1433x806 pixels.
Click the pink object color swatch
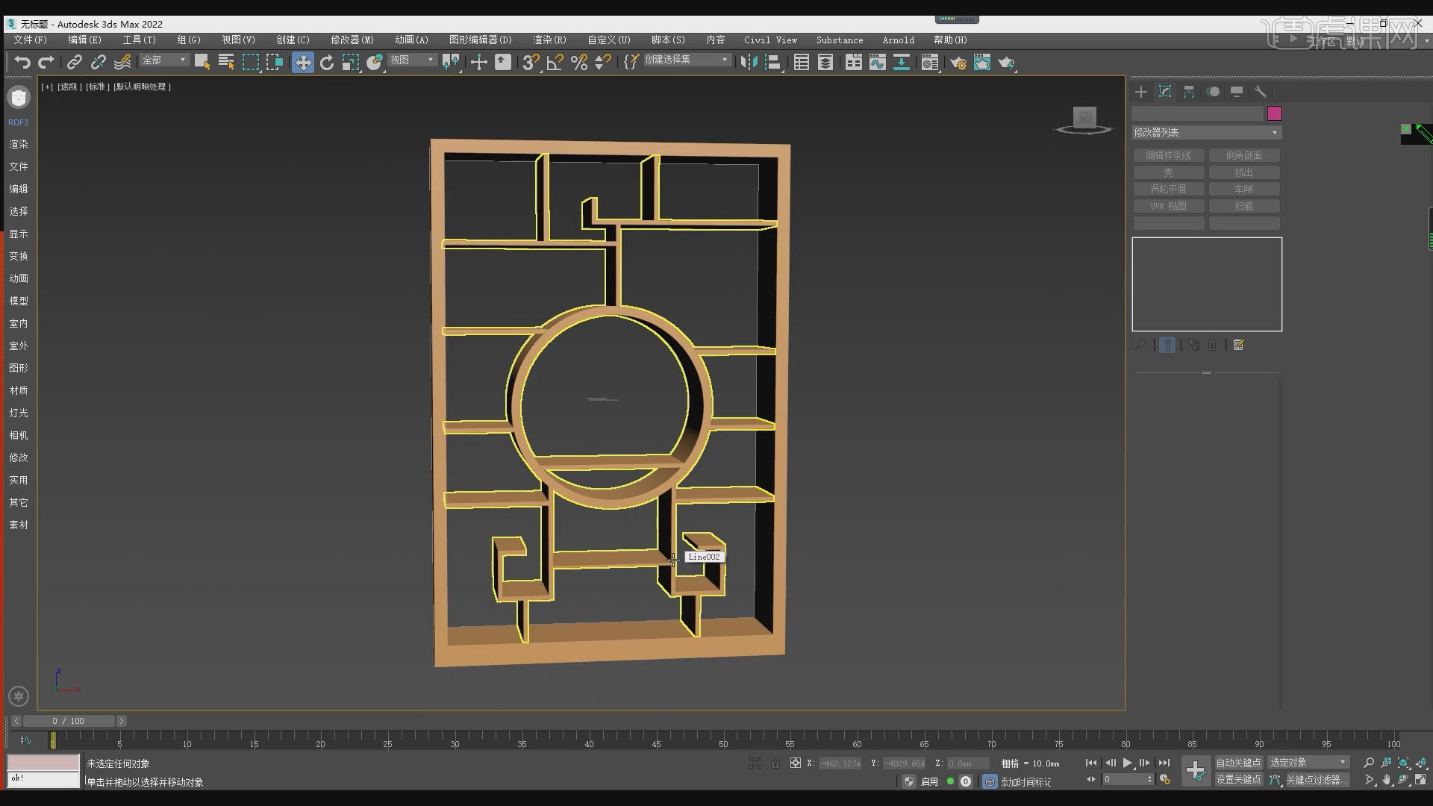(x=1274, y=113)
